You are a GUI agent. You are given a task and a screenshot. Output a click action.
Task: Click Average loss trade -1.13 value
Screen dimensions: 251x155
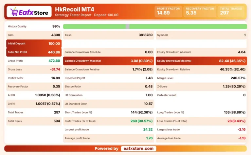point(242,138)
